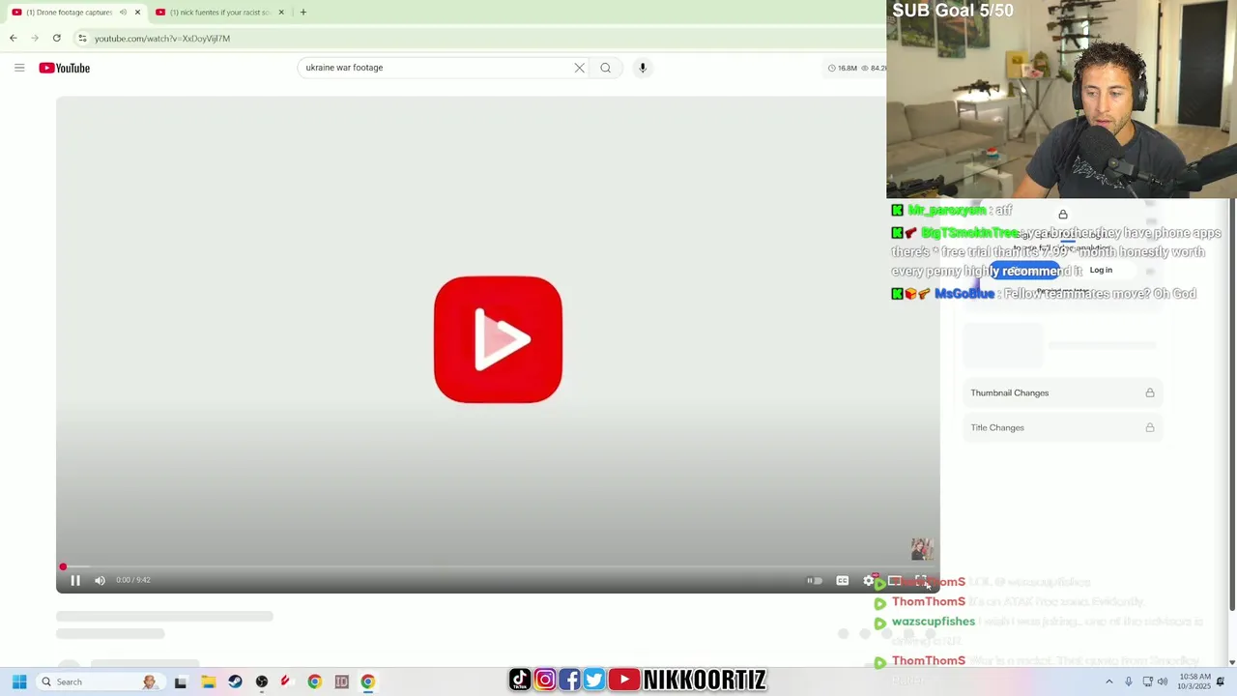The width and height of the screenshot is (1237, 696).
Task: Click the tab audio speaker indicator
Action: 123,13
